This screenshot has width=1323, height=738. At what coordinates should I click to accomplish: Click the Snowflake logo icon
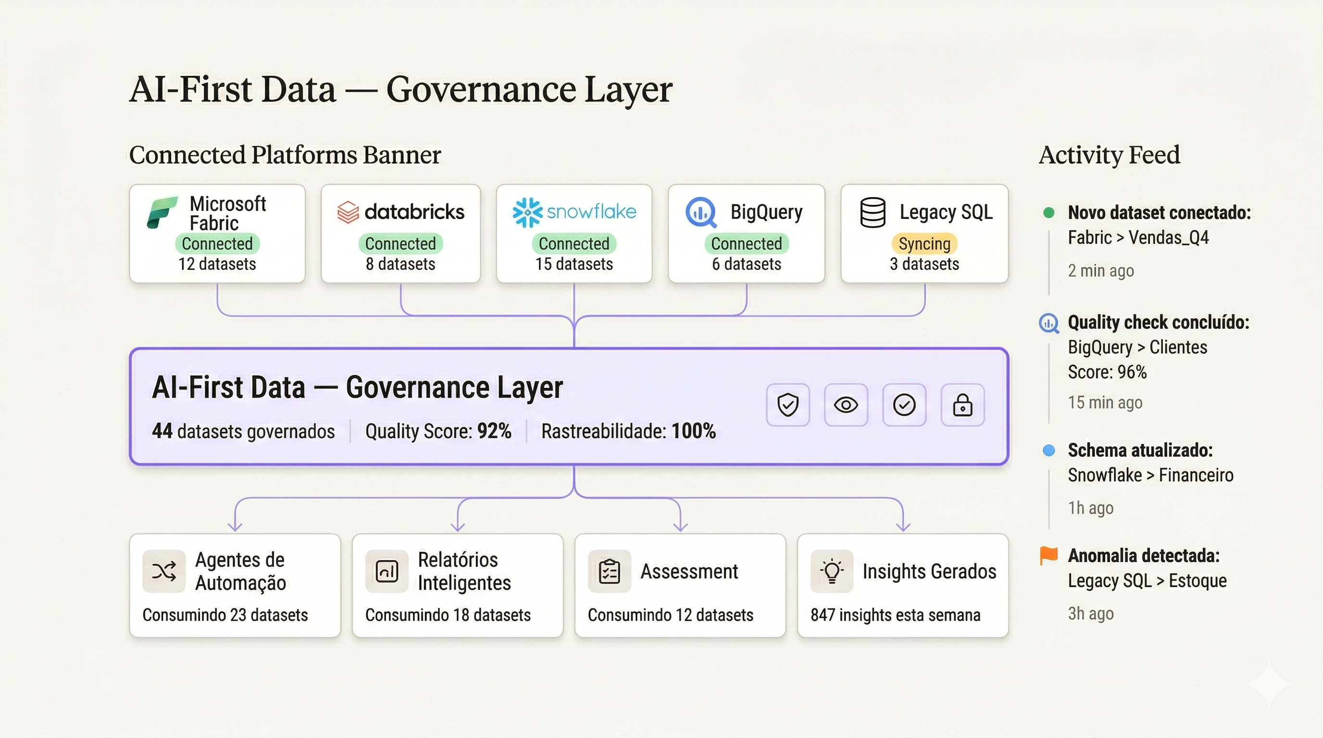pyautogui.click(x=527, y=212)
